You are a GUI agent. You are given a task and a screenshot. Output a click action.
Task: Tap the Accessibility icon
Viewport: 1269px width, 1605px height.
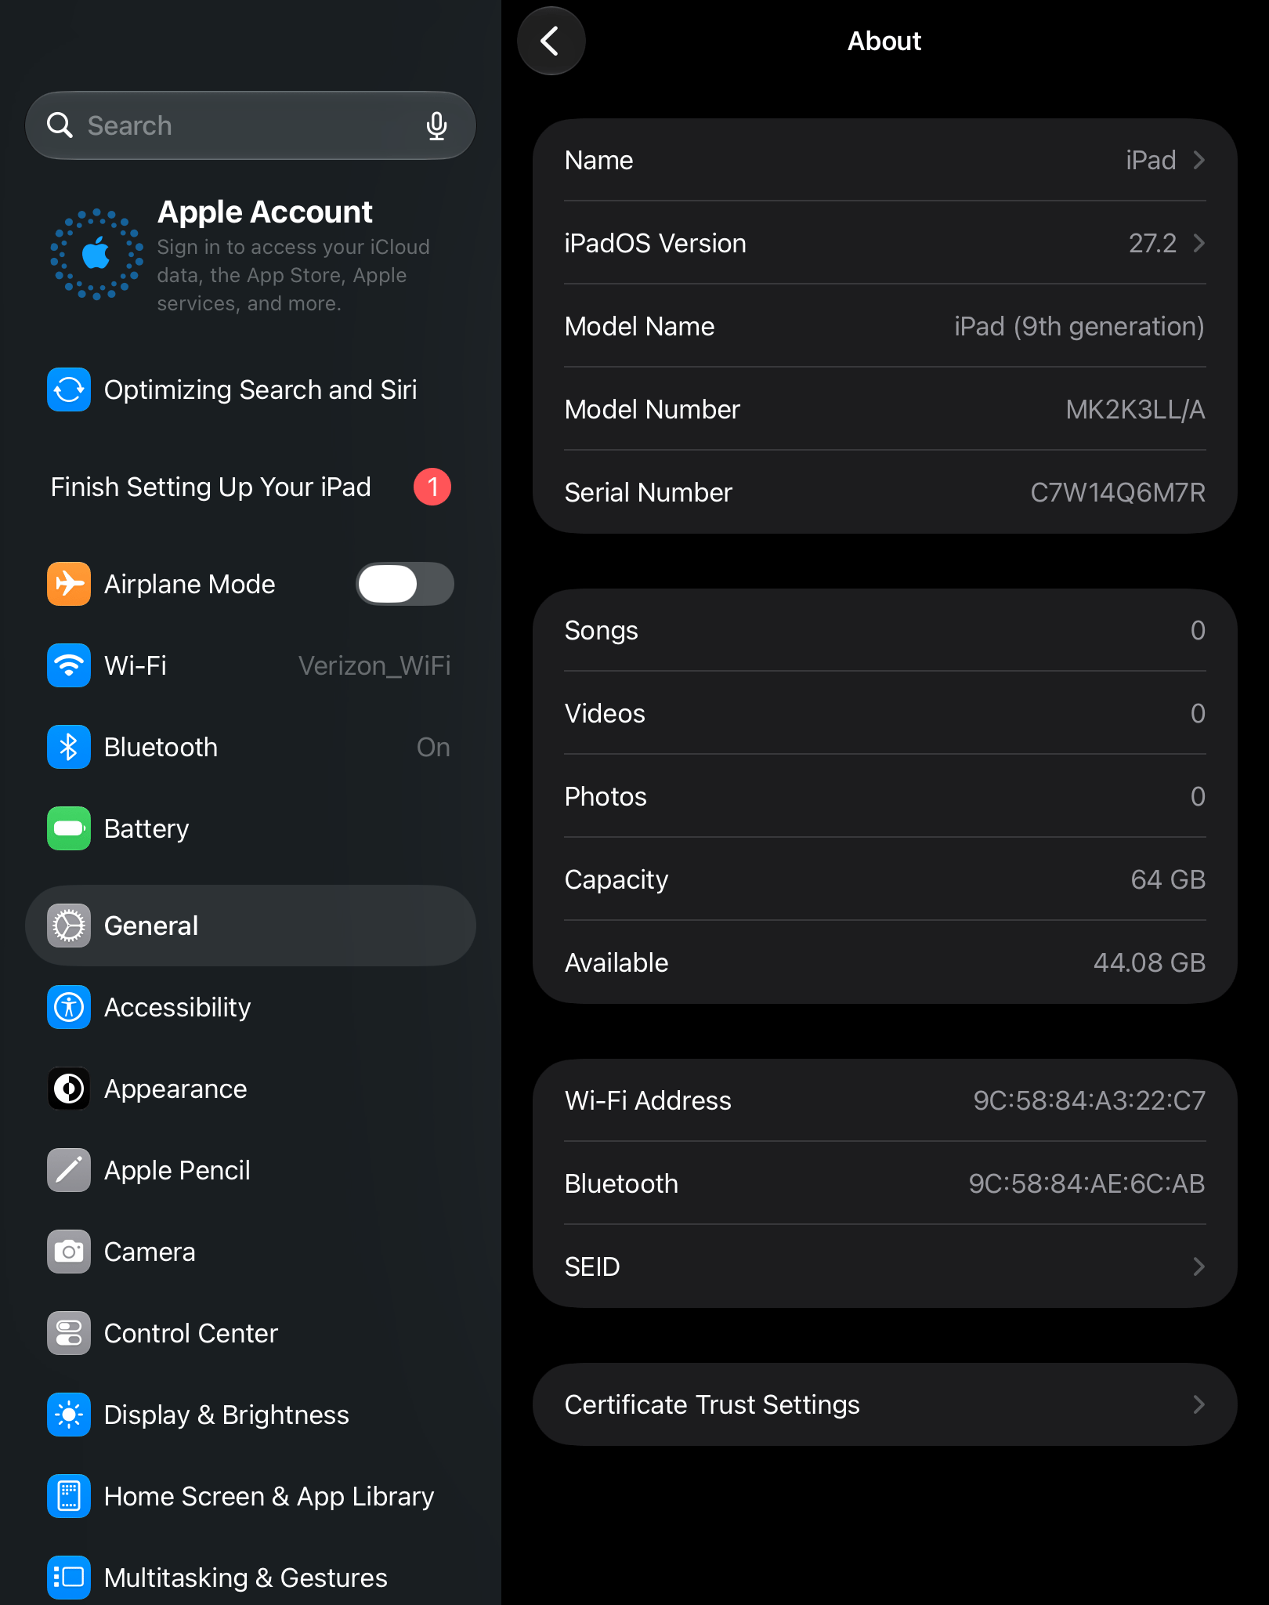(x=69, y=1007)
